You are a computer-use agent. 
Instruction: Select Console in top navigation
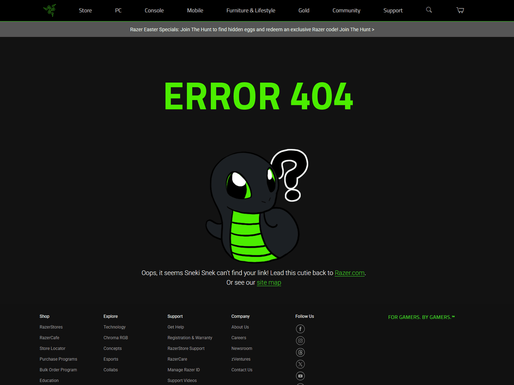(154, 10)
